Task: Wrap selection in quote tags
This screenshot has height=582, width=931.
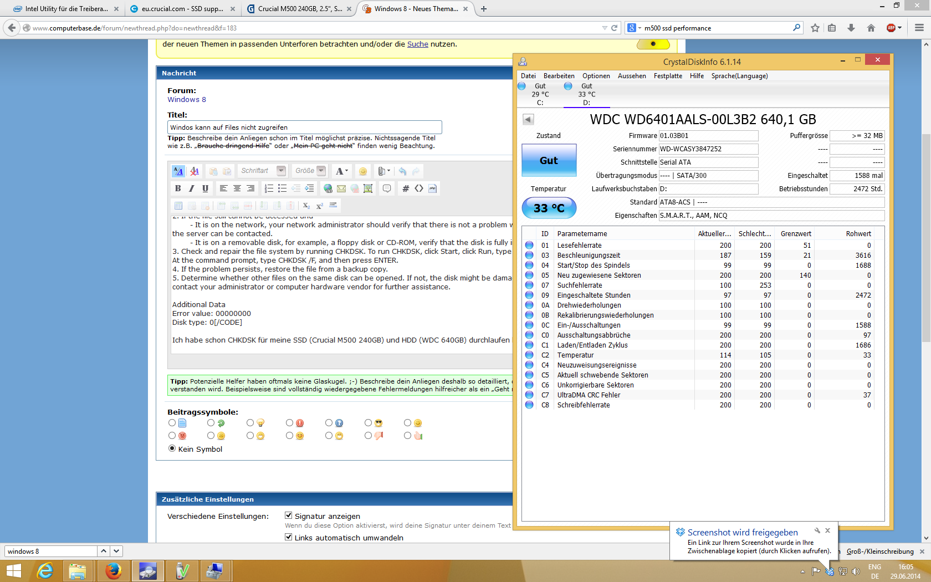Action: point(387,188)
